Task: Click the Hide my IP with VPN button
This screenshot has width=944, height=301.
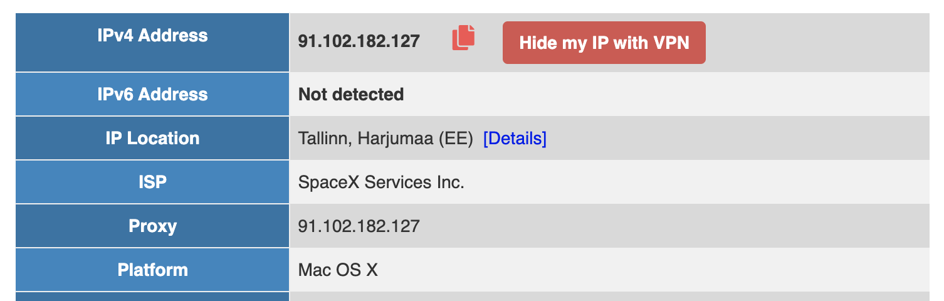Action: coord(604,43)
